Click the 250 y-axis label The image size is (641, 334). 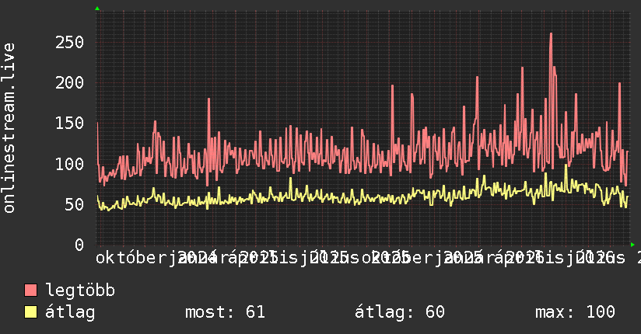[69, 42]
